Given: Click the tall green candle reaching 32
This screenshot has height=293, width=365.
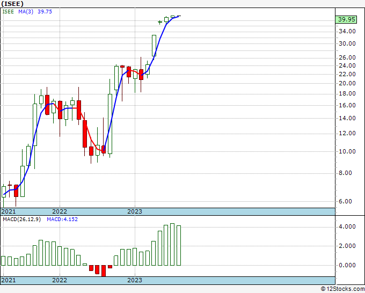Looking at the screenshot, I should [154, 46].
